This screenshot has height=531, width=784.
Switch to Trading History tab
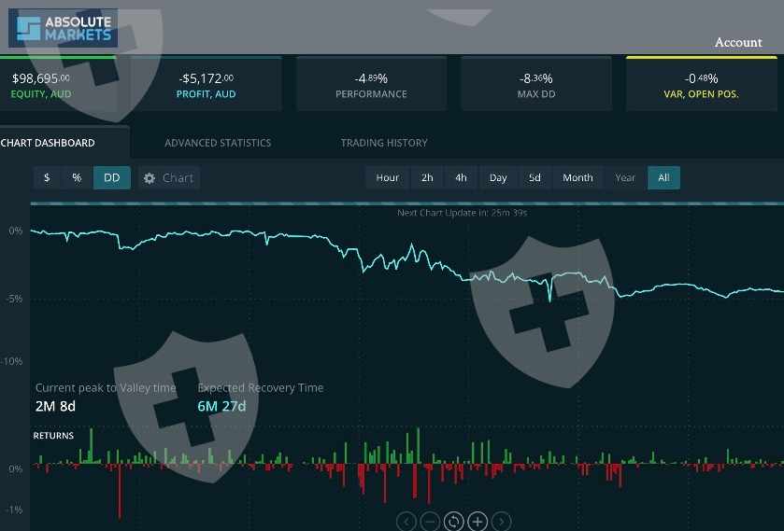point(384,143)
